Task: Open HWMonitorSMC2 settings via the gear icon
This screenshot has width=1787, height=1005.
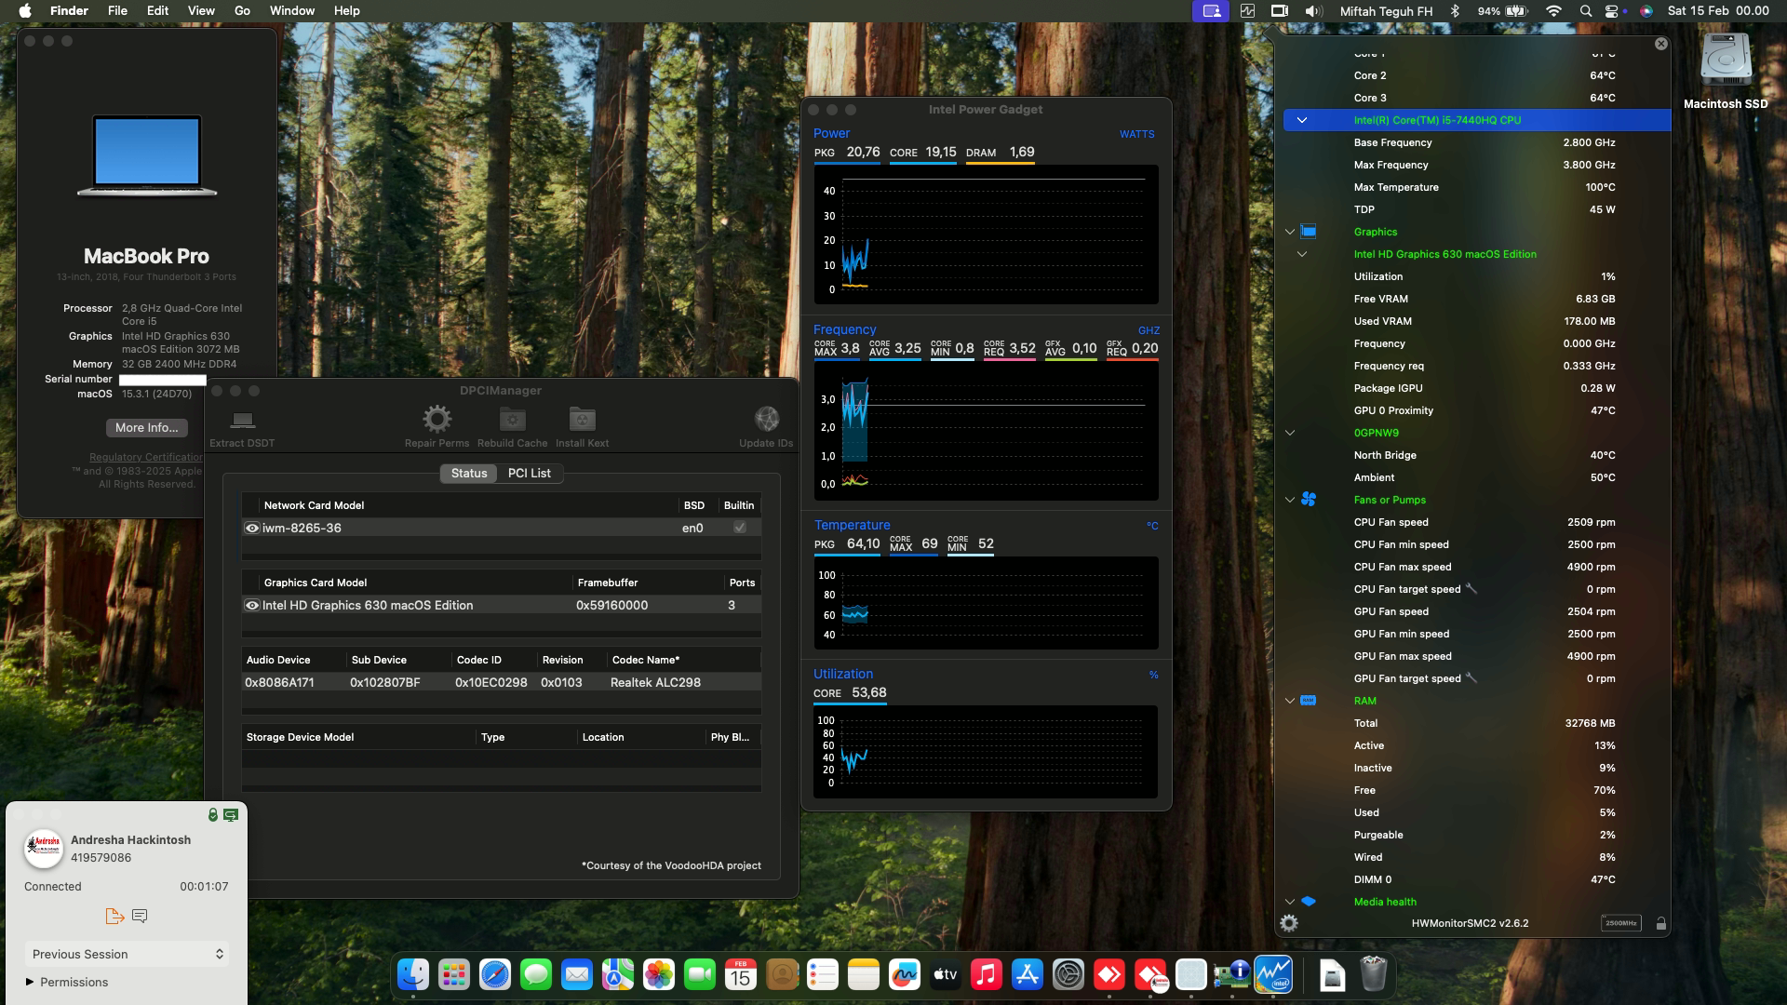Action: 1289,922
